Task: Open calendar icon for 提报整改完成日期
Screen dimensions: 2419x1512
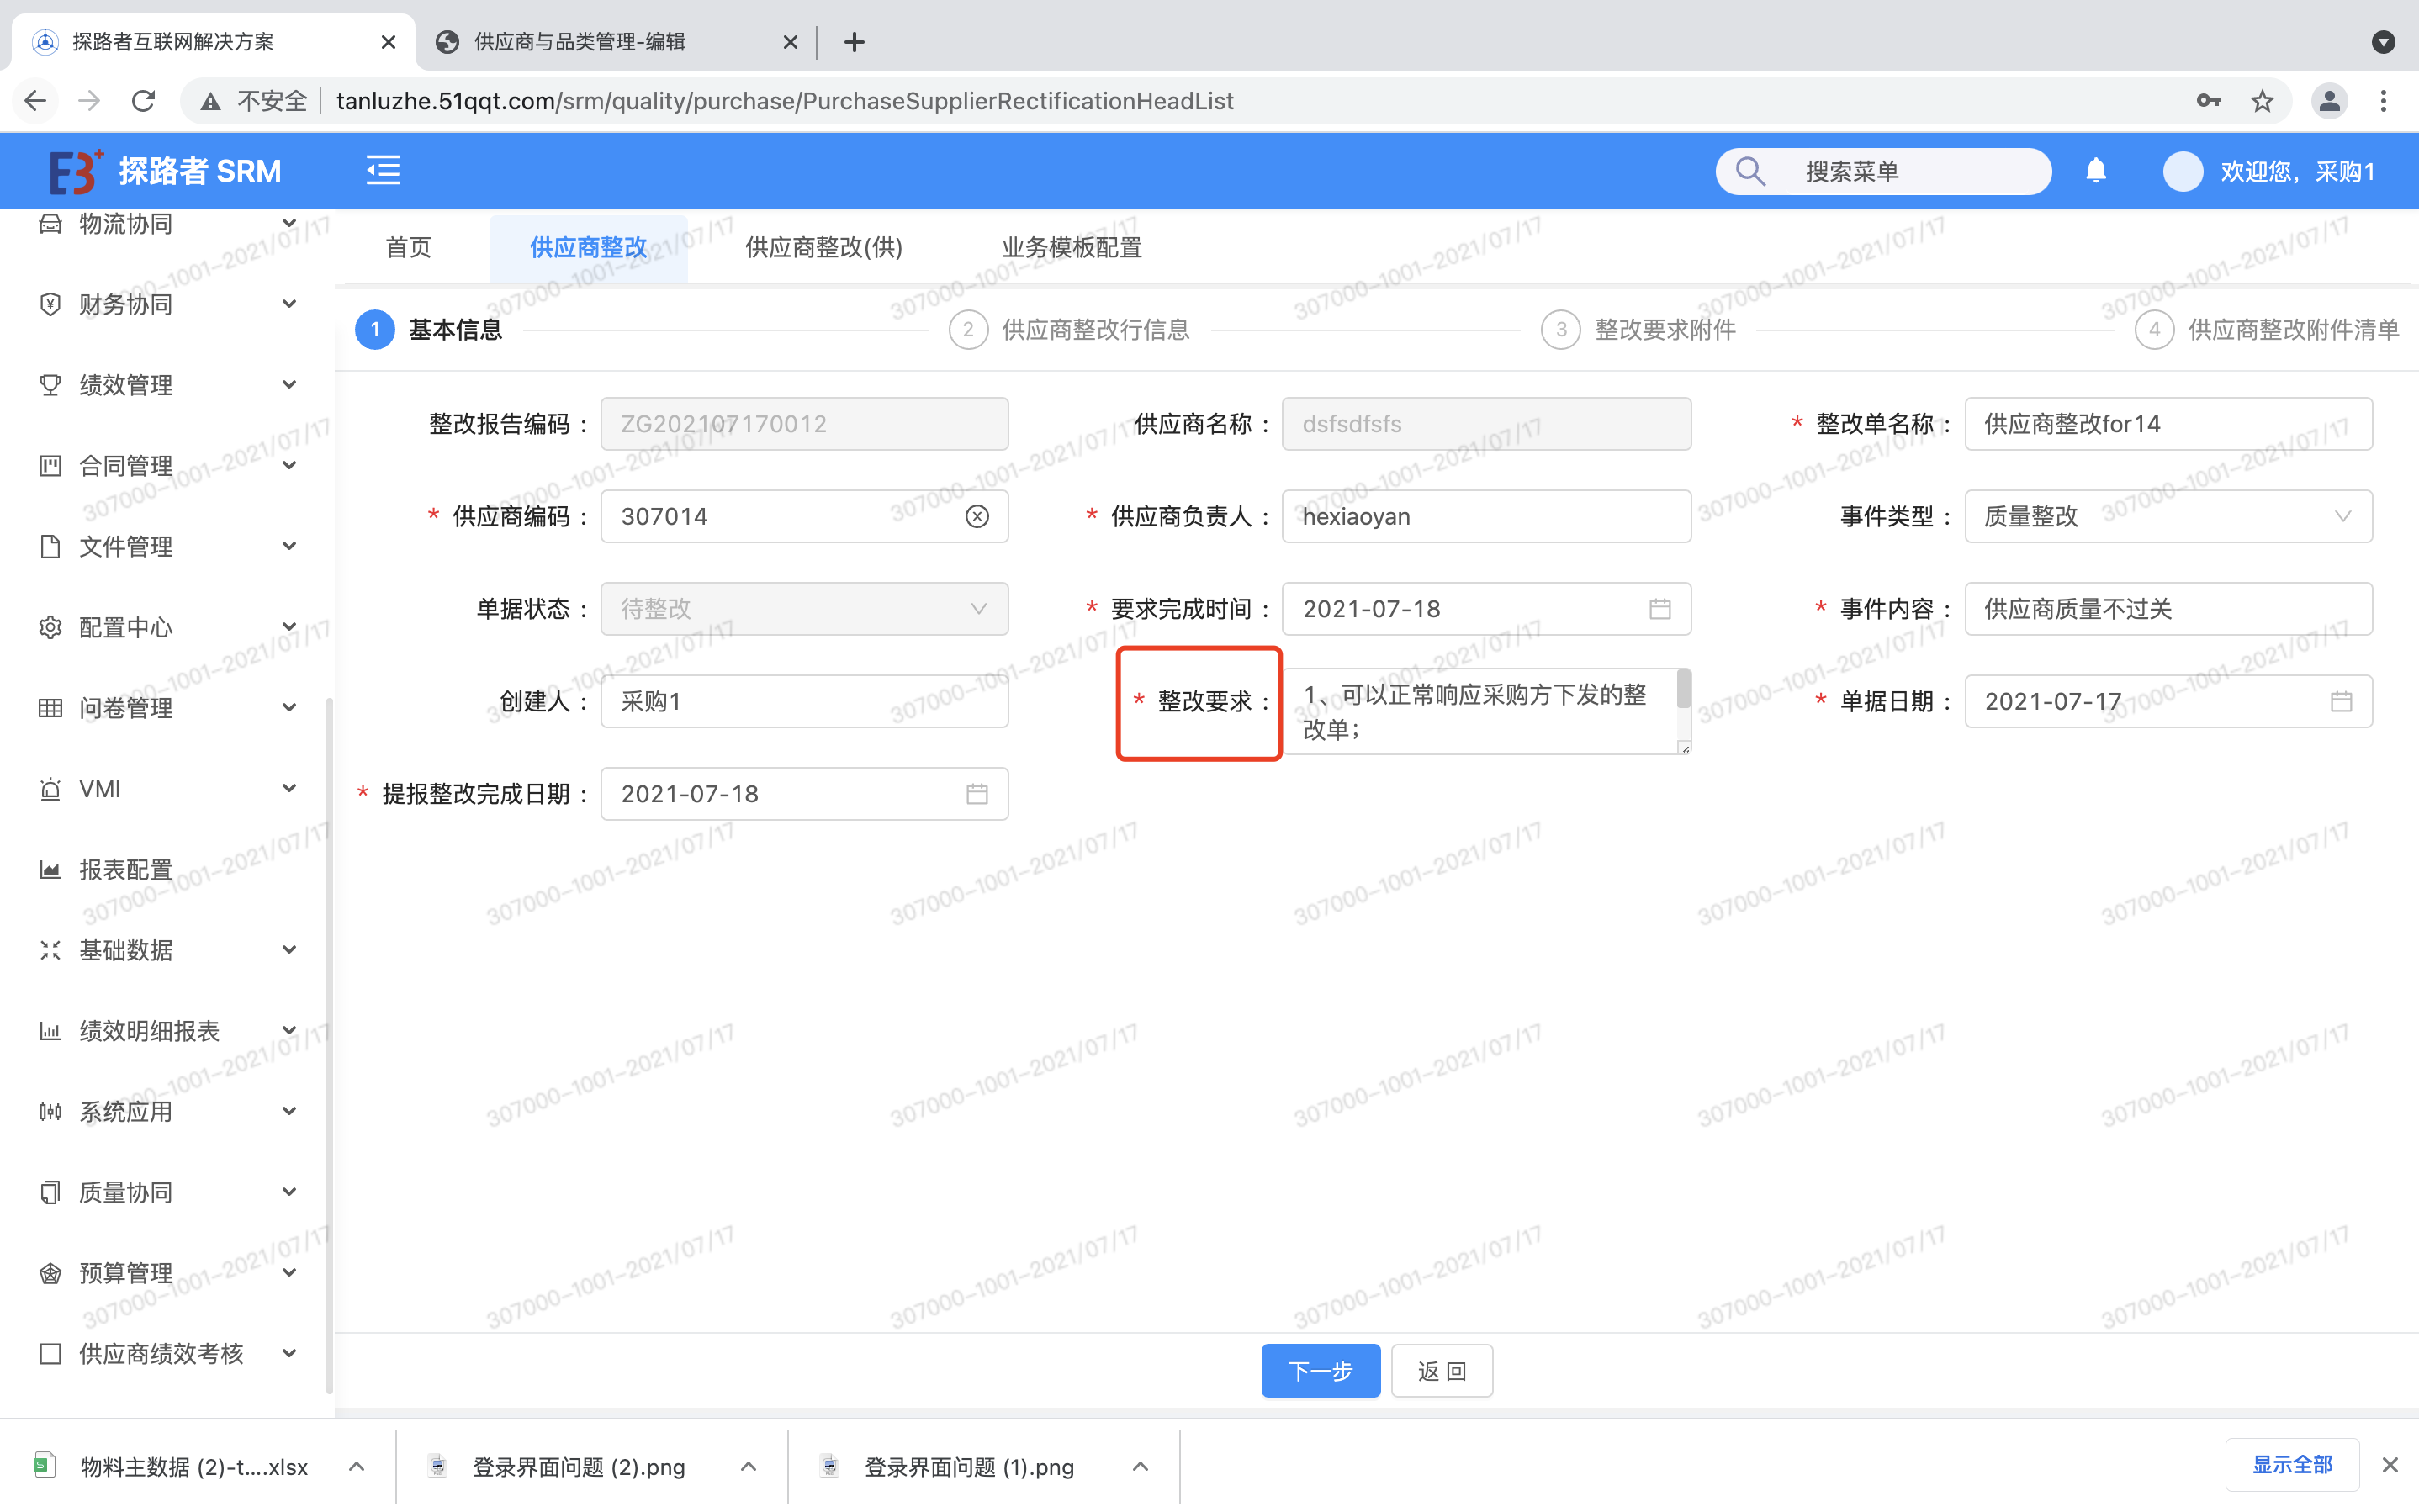Action: click(977, 794)
